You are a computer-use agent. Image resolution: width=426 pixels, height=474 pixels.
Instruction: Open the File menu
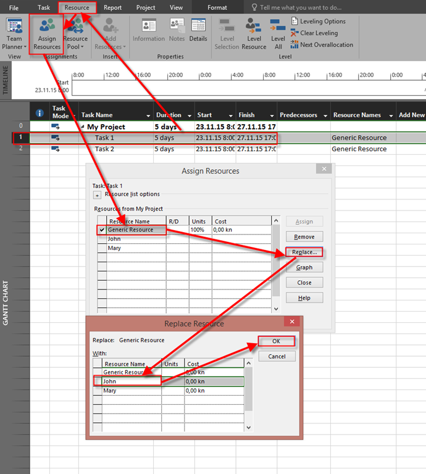[x=14, y=7]
